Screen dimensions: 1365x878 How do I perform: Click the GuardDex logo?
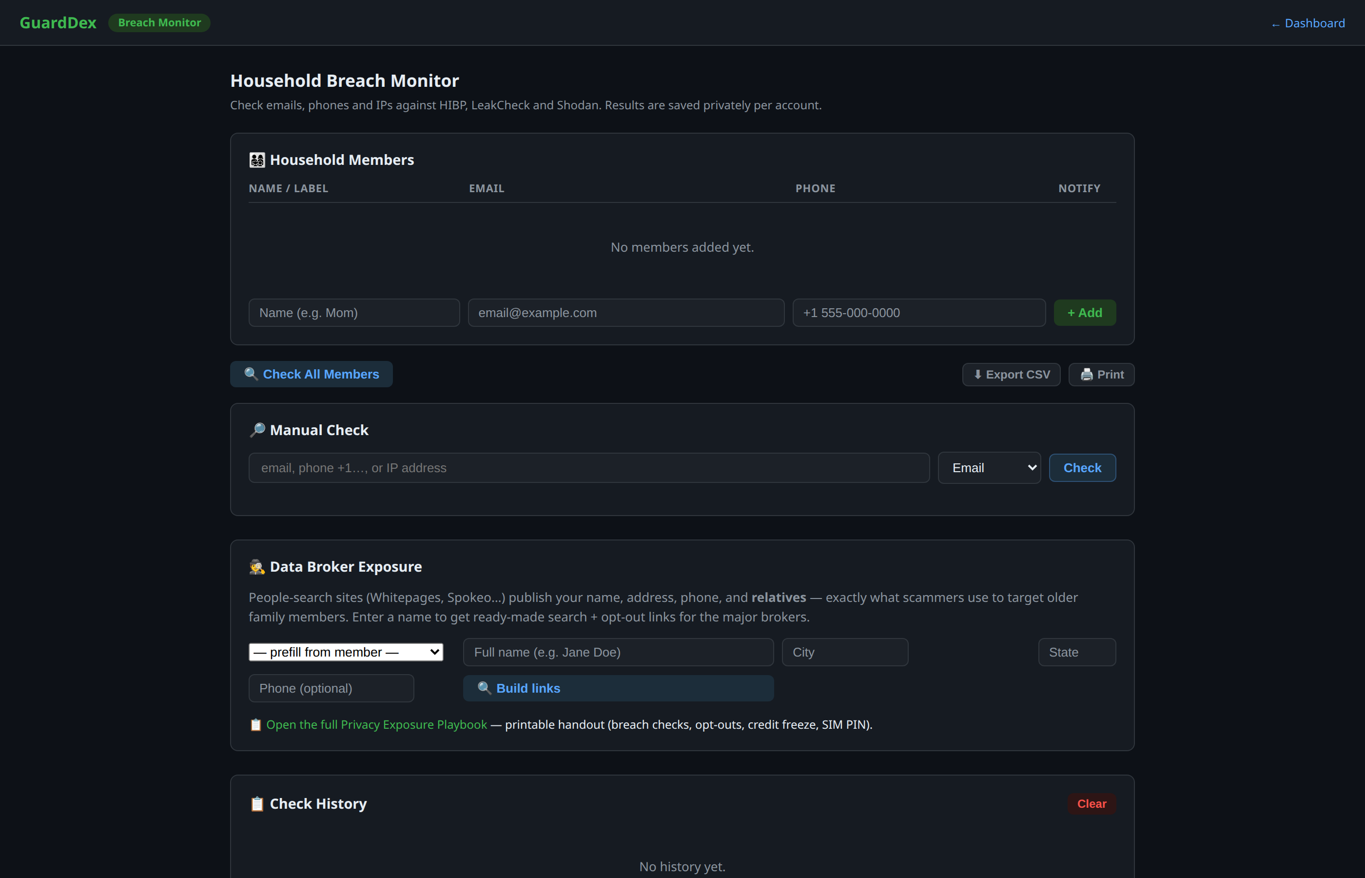[58, 23]
